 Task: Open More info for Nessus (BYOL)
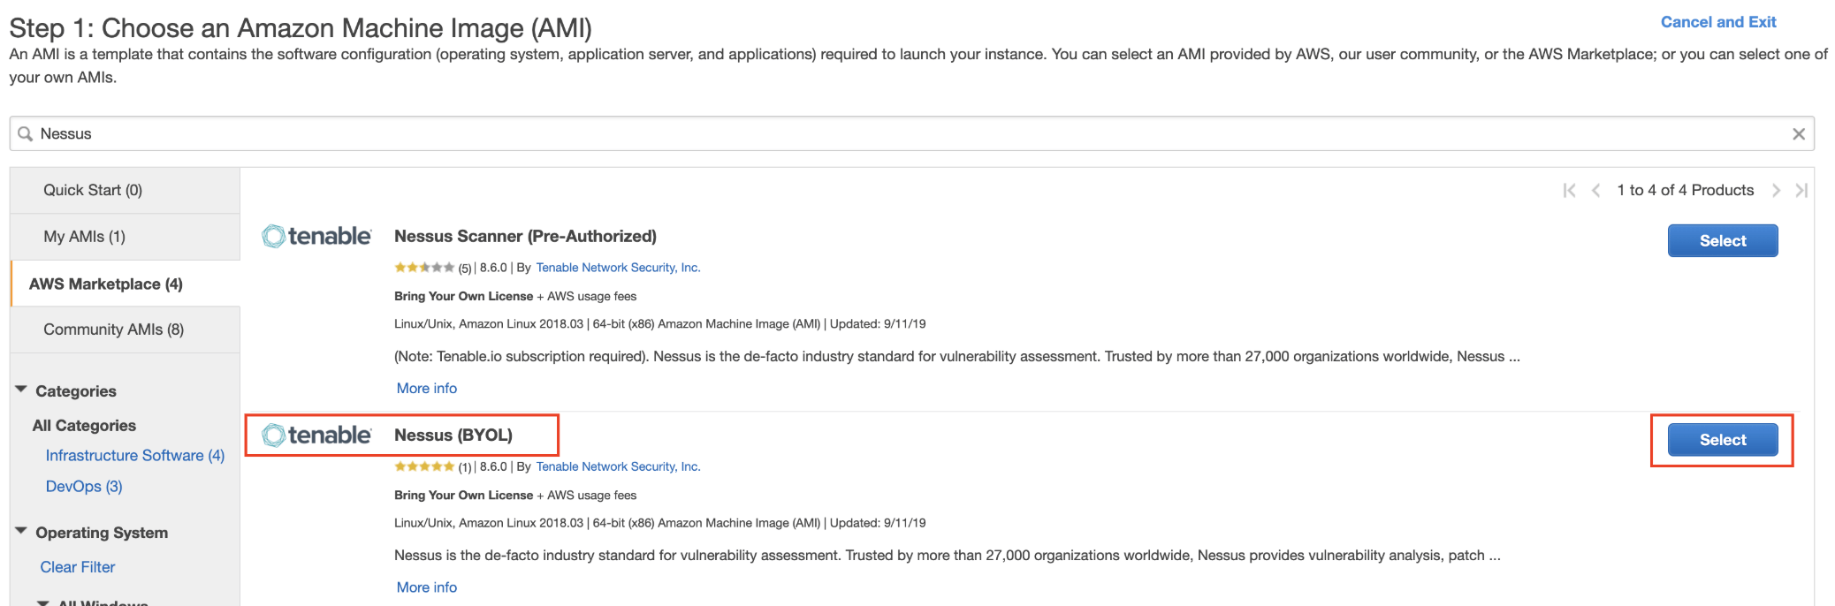pyautogui.click(x=427, y=587)
